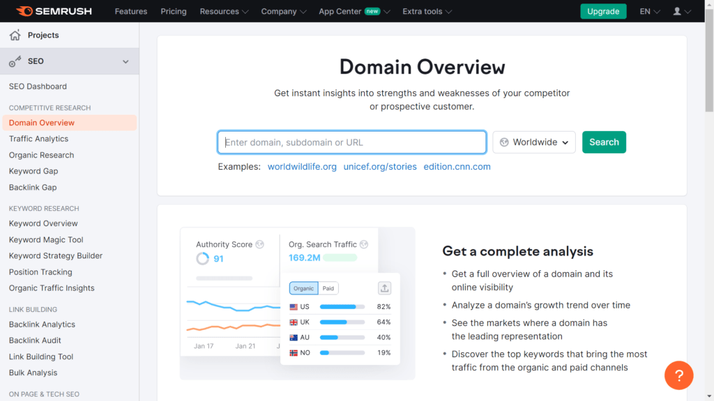Open Keyword Magic Tool
The height and width of the screenshot is (401, 714).
click(46, 239)
